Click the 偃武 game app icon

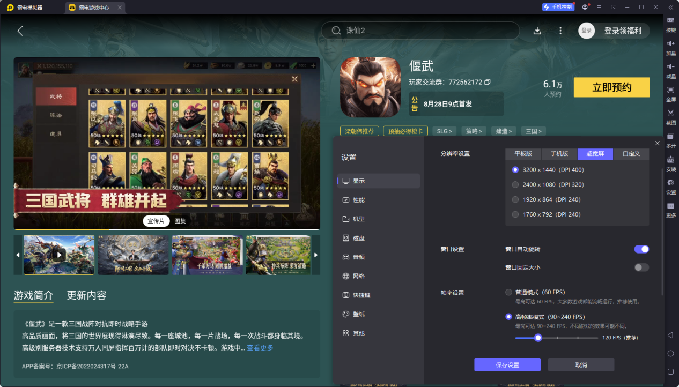[x=371, y=87]
